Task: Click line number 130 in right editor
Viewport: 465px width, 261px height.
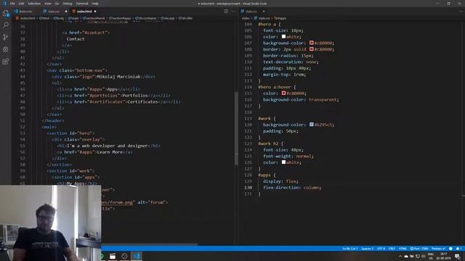Action: (x=248, y=187)
